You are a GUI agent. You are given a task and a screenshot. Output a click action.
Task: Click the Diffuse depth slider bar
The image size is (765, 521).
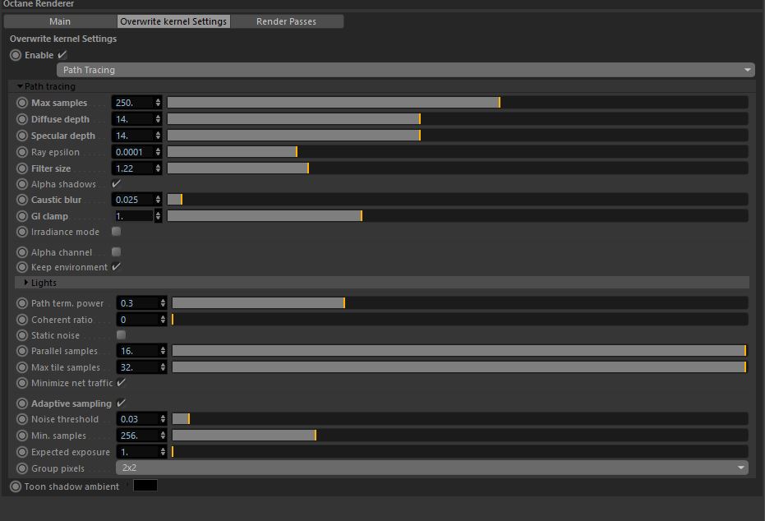point(458,119)
